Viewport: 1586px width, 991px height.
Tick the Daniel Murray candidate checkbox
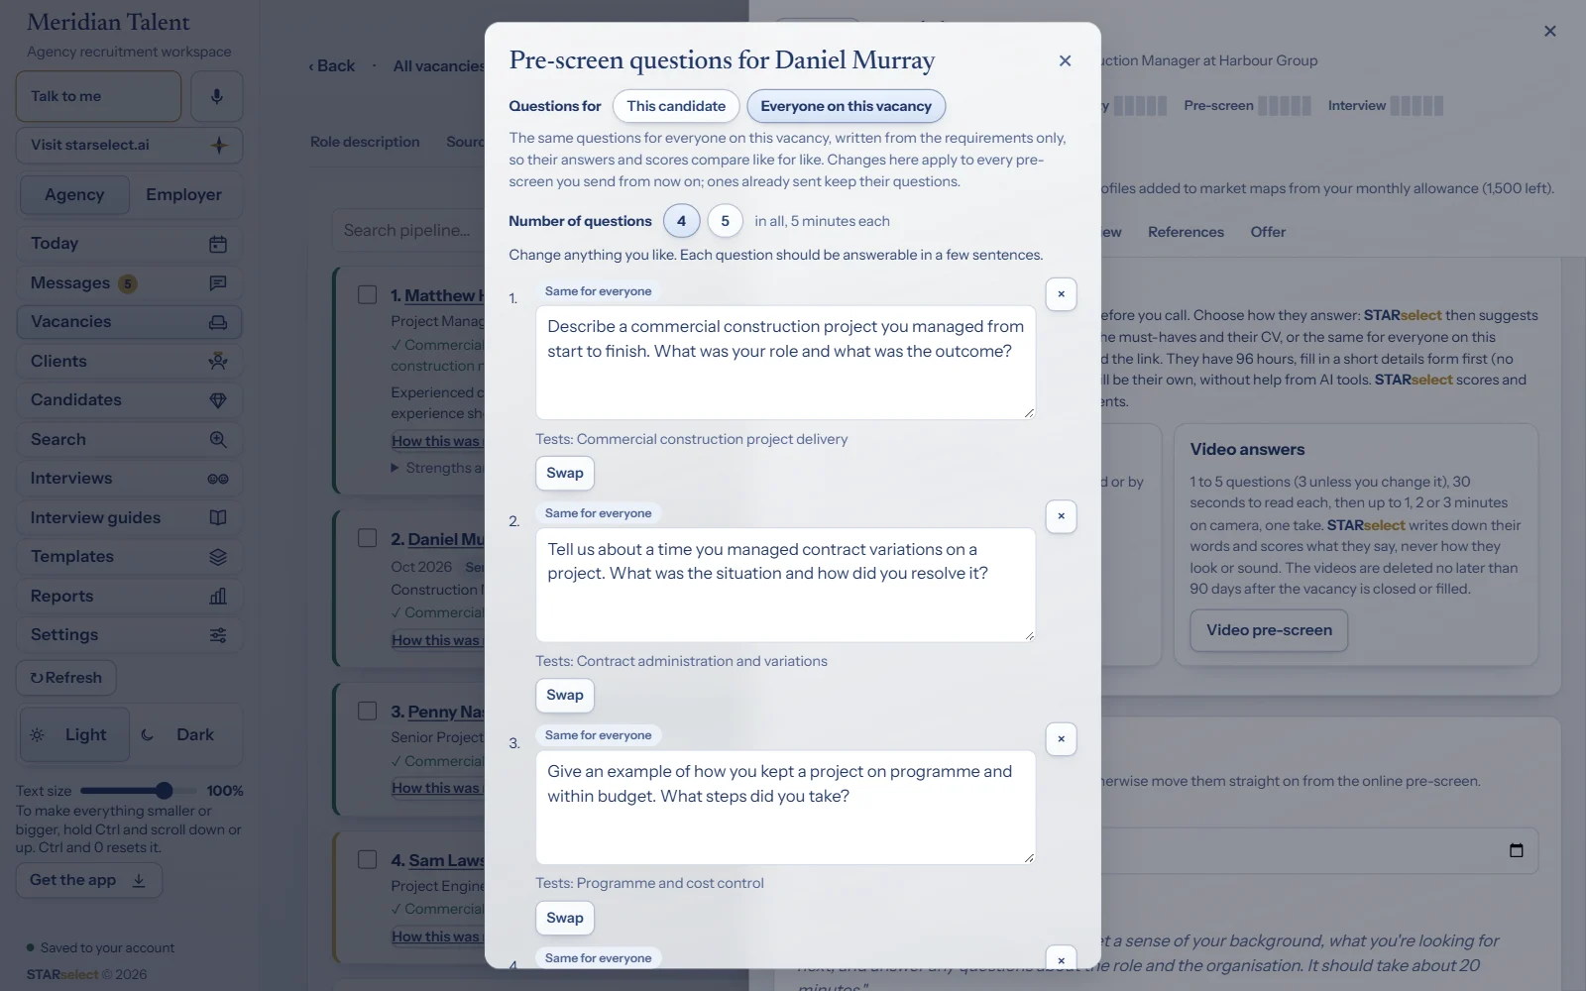(367, 538)
